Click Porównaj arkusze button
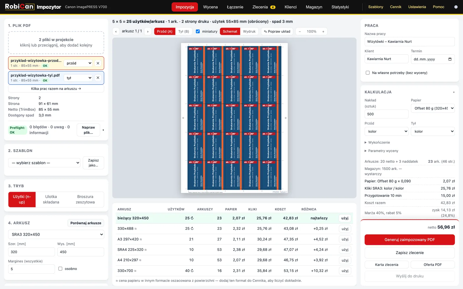This screenshot has height=289, width=463. [x=86, y=223]
